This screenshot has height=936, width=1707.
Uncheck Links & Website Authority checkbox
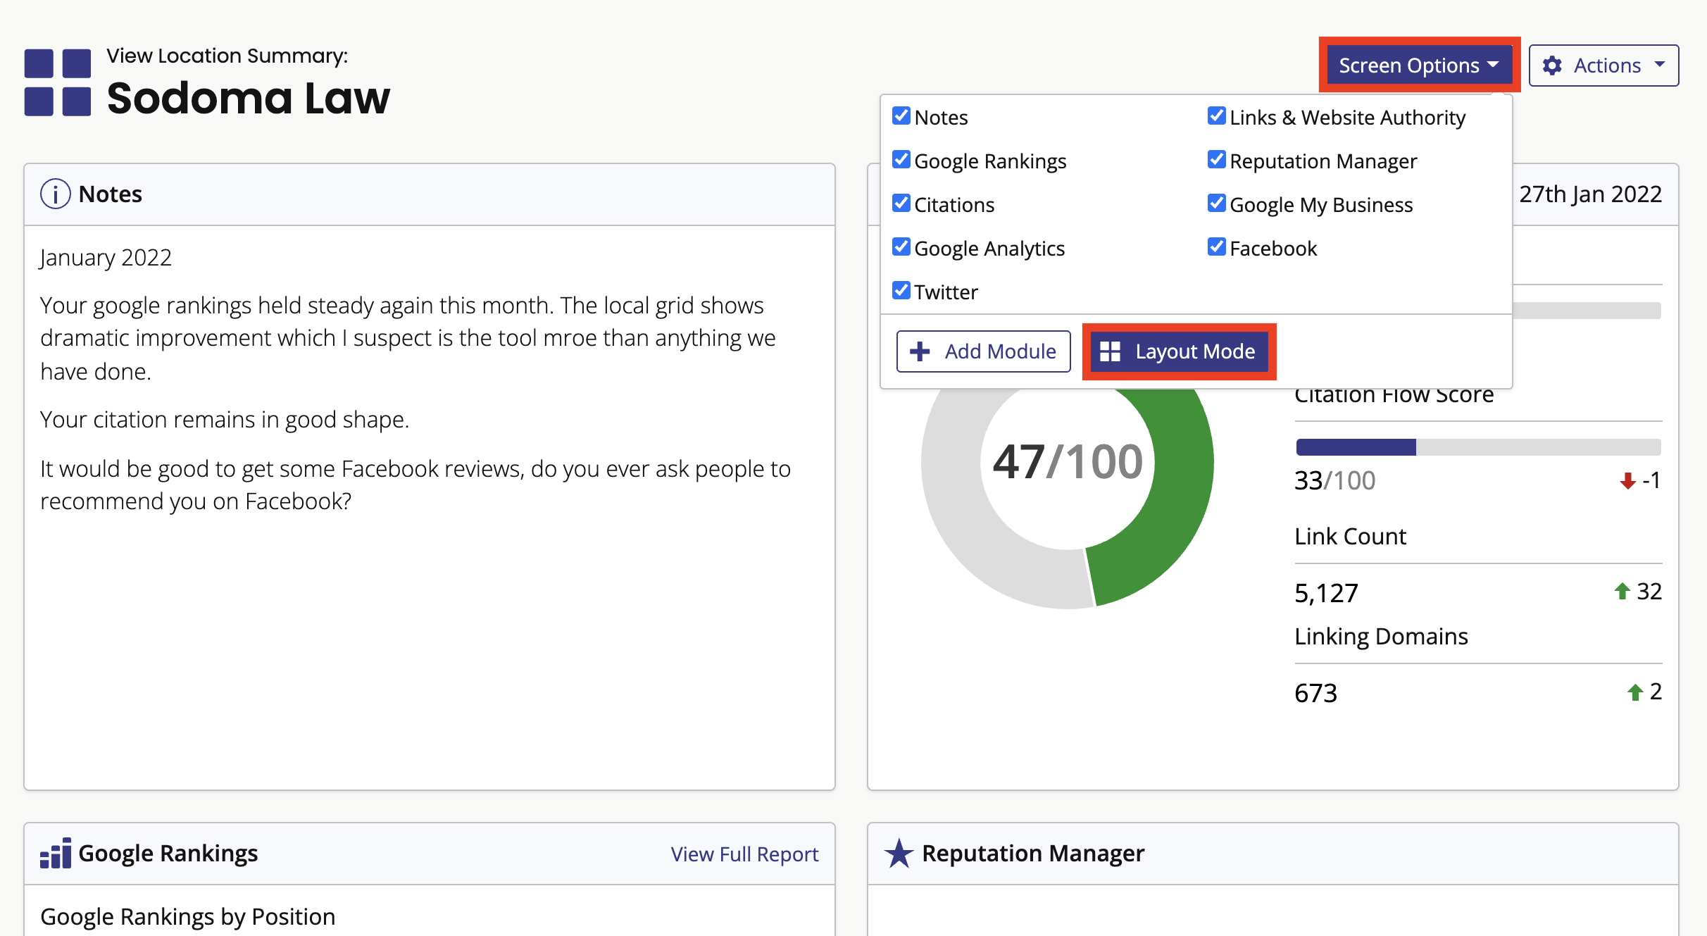(x=1216, y=116)
